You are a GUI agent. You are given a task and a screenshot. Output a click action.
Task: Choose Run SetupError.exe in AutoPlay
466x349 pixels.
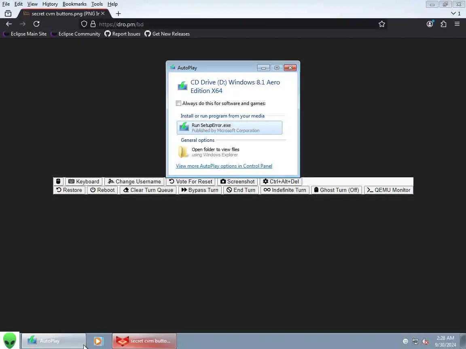[x=229, y=128]
